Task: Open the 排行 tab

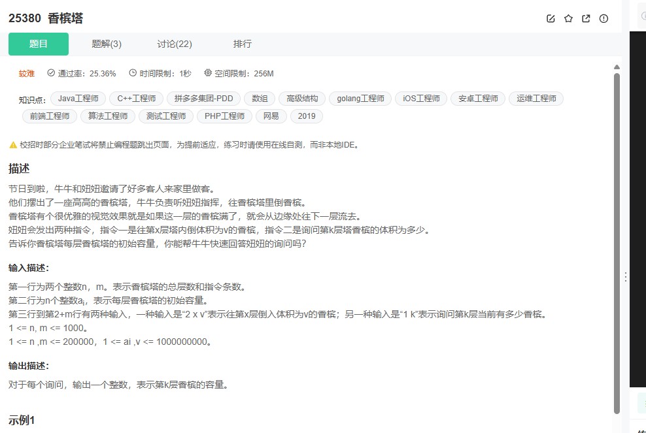Action: 242,44
